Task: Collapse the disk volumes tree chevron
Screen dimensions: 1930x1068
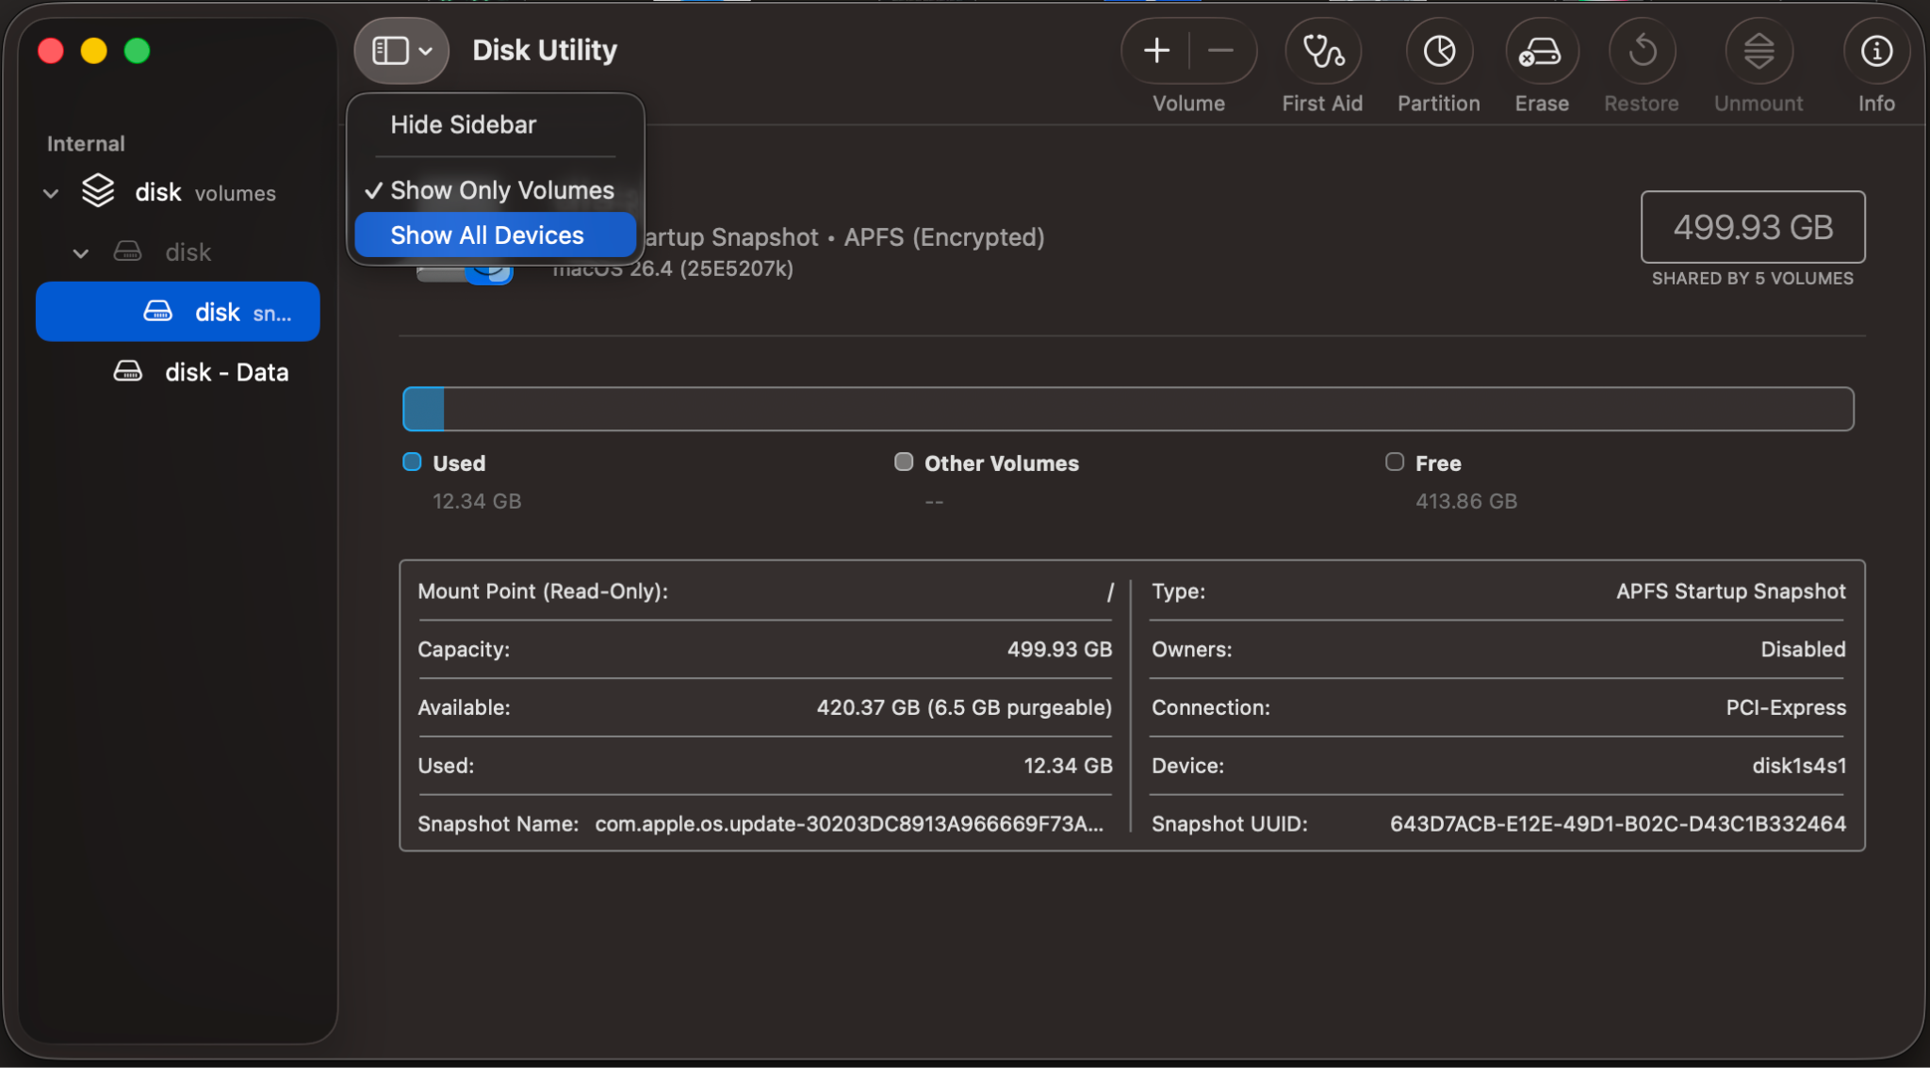Action: [x=51, y=194]
